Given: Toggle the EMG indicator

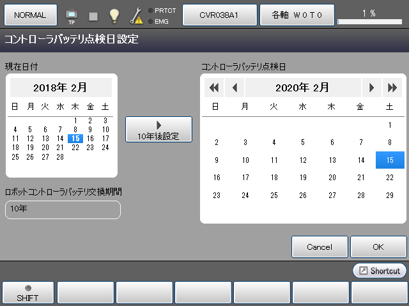Looking at the screenshot, I should pos(160,21).
